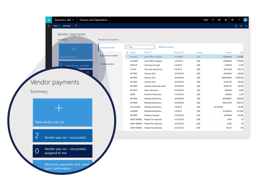Select the inv 92207 row
The image size is (256, 191).
click(x=184, y=61)
